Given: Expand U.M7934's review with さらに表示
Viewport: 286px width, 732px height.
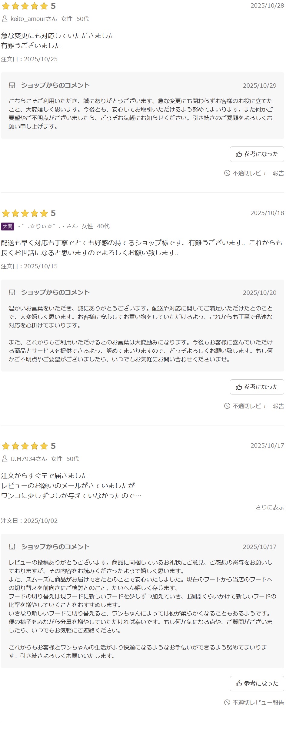Looking at the screenshot, I should coord(269,507).
